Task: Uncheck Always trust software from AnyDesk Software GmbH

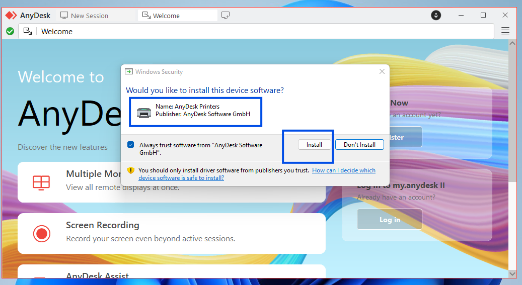Action: click(x=131, y=145)
